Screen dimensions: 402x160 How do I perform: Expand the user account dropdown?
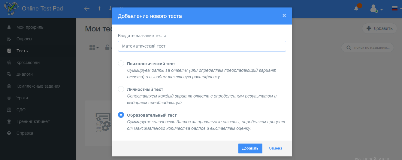(376, 9)
